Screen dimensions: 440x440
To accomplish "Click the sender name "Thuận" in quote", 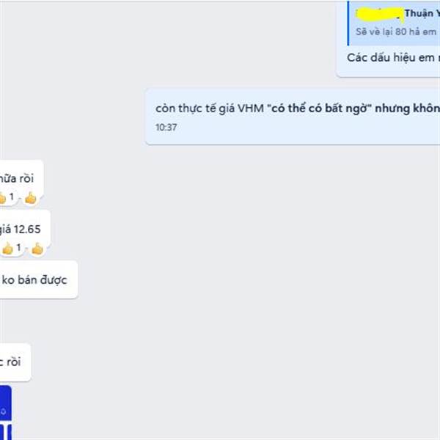I will pos(419,13).
